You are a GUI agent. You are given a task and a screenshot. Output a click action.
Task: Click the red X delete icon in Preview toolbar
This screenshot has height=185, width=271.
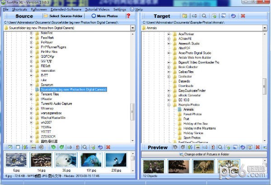258,147
